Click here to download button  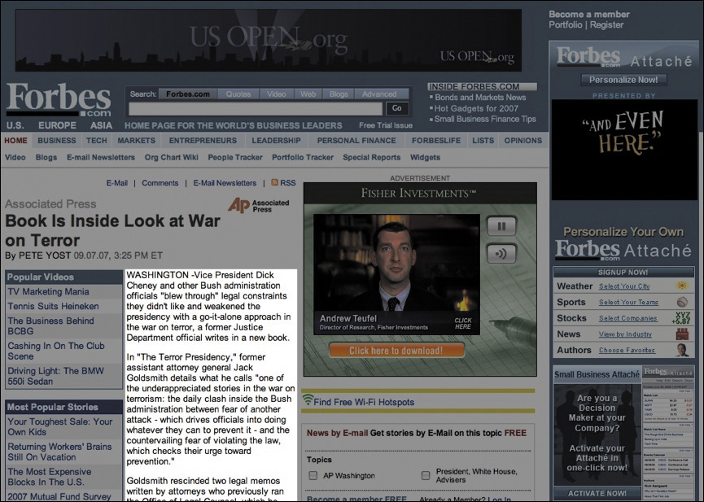coord(396,350)
